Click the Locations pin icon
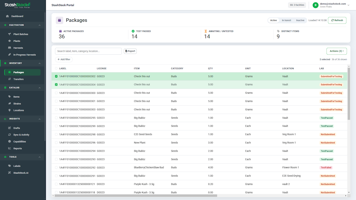Image resolution: width=356 pixels, height=200 pixels. click(x=9, y=110)
